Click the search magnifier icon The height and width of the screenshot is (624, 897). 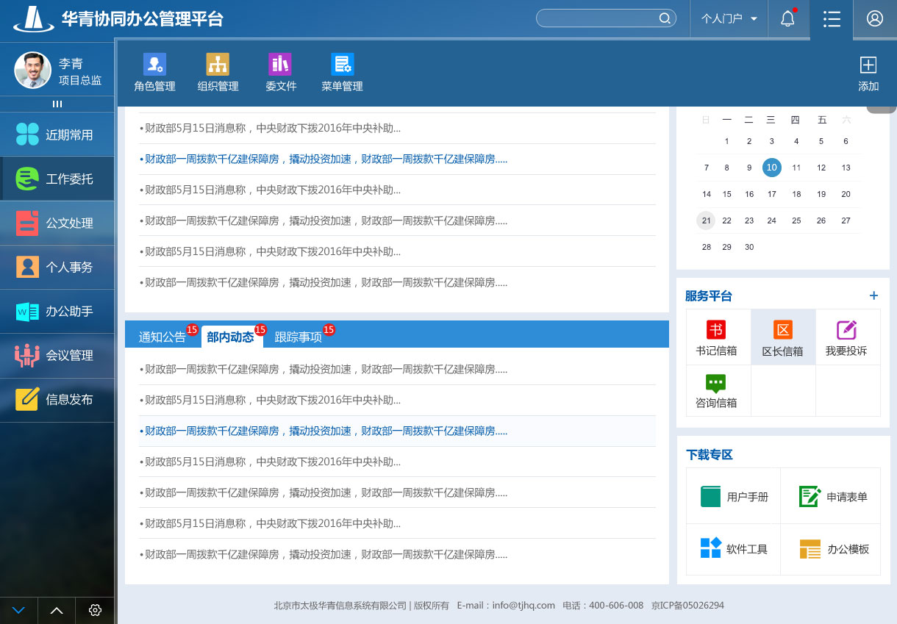(x=665, y=18)
